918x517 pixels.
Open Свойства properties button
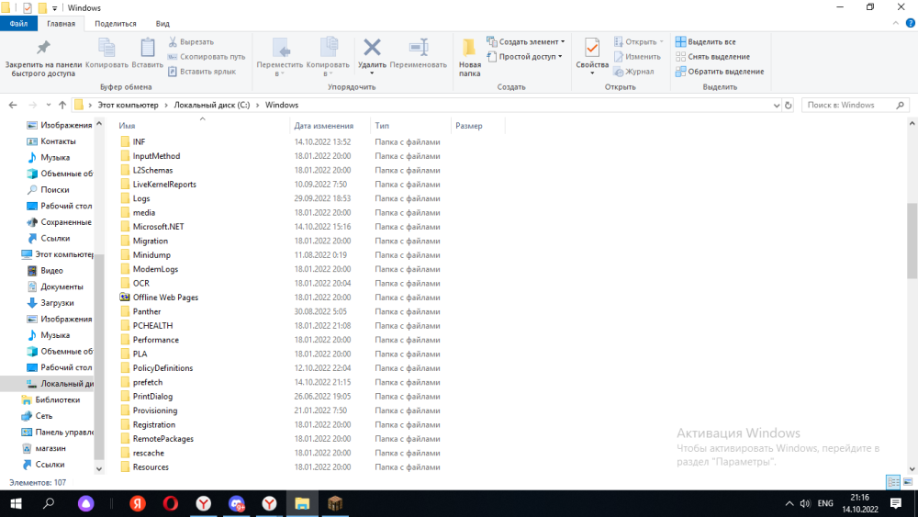tap(592, 56)
